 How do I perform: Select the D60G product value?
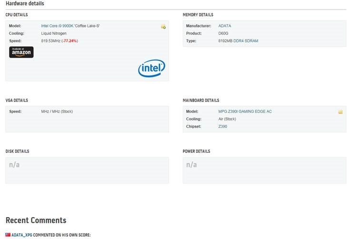coord(223,33)
